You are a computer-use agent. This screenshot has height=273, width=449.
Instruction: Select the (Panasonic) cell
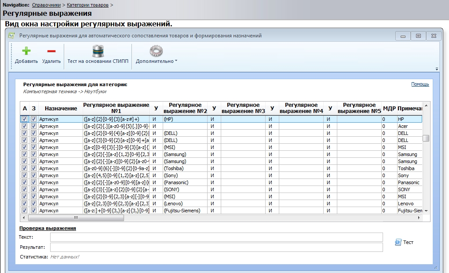[x=185, y=182]
